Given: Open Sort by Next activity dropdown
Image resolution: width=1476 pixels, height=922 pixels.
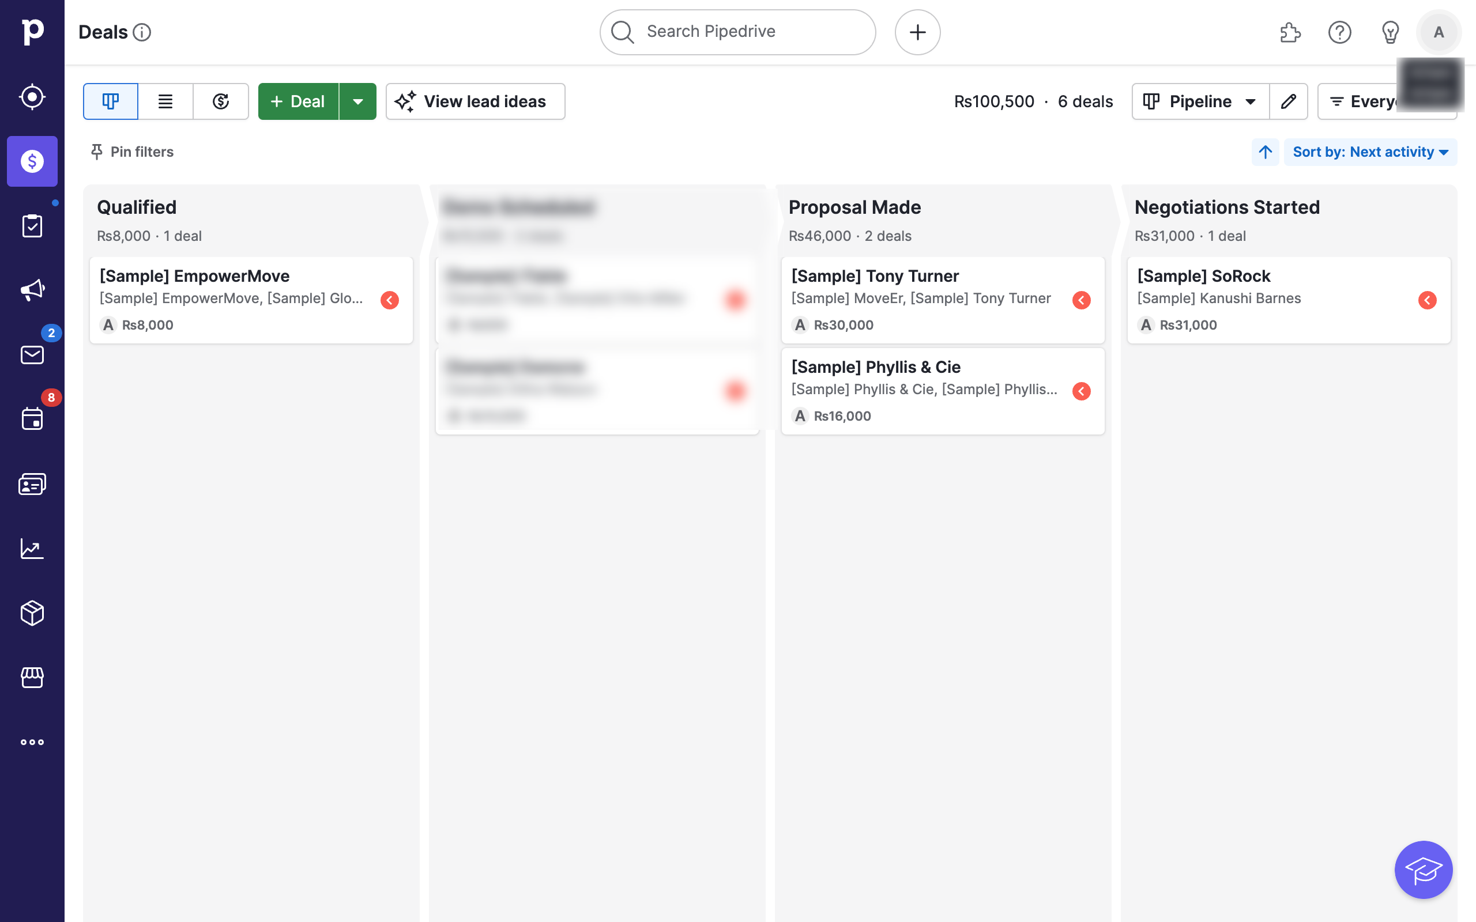Looking at the screenshot, I should click(1370, 152).
